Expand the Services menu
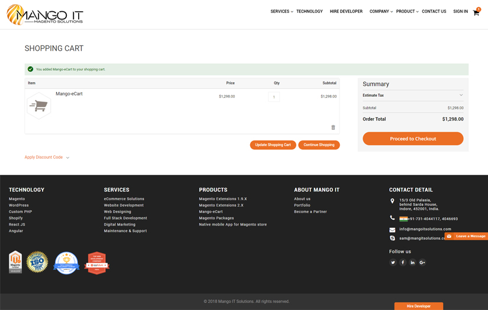The height and width of the screenshot is (310, 488). pos(282,11)
